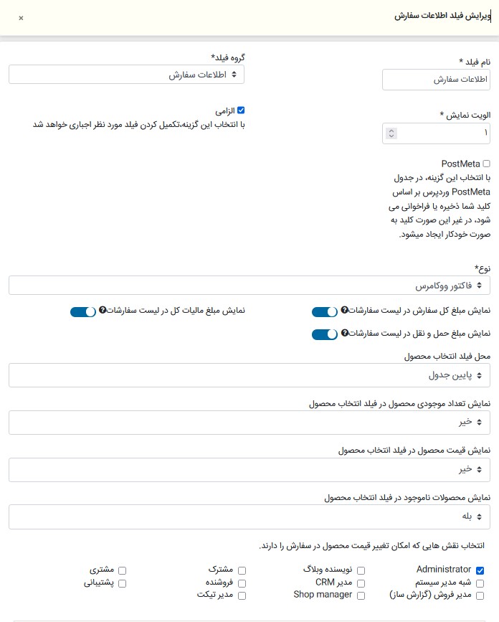Open نمایش محصولات ناموجود dropdown
This screenshot has width=499, height=622.
point(249,517)
